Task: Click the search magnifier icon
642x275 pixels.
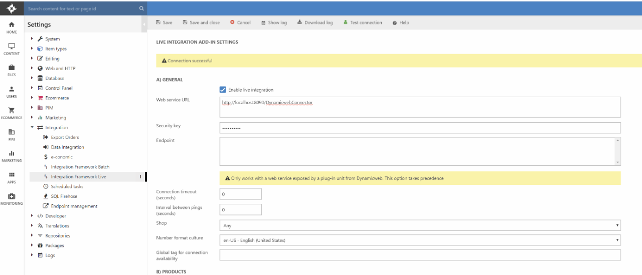Action: (x=141, y=9)
